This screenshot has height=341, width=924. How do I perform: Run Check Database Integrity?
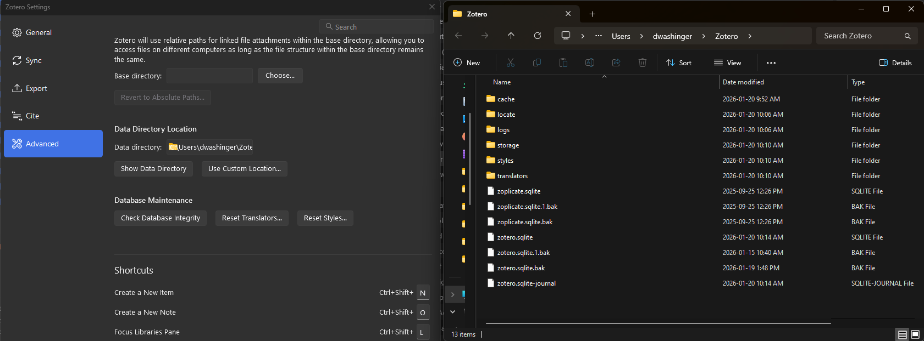click(x=161, y=218)
